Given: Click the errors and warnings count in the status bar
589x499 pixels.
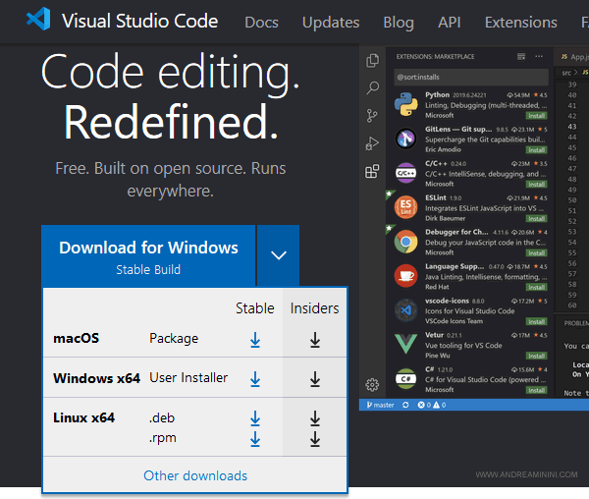Looking at the screenshot, I should click(432, 405).
